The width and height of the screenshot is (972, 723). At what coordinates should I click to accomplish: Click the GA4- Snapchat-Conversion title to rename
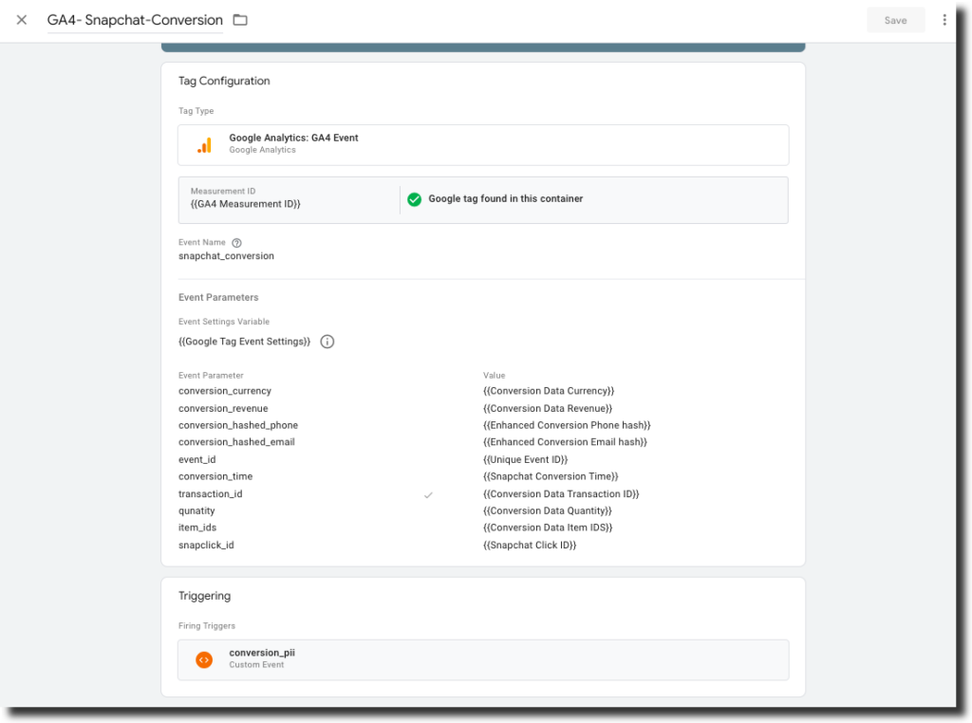(x=133, y=19)
